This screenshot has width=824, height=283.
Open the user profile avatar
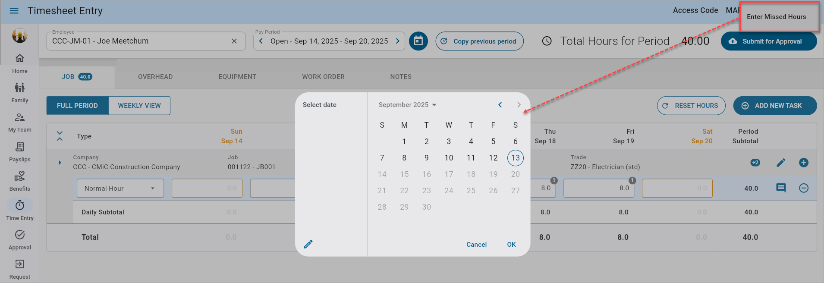(x=19, y=35)
